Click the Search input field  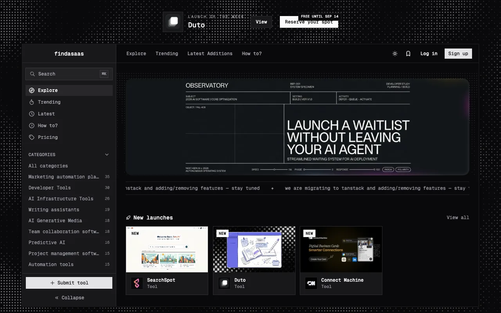pos(69,74)
